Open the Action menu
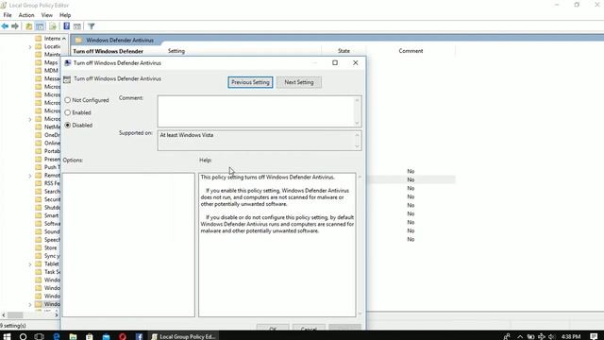 26,15
